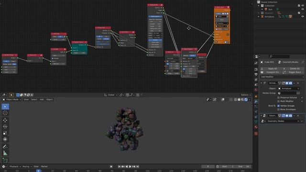Toggle viewport overlays
The image size is (306, 172).
pos(223,100)
